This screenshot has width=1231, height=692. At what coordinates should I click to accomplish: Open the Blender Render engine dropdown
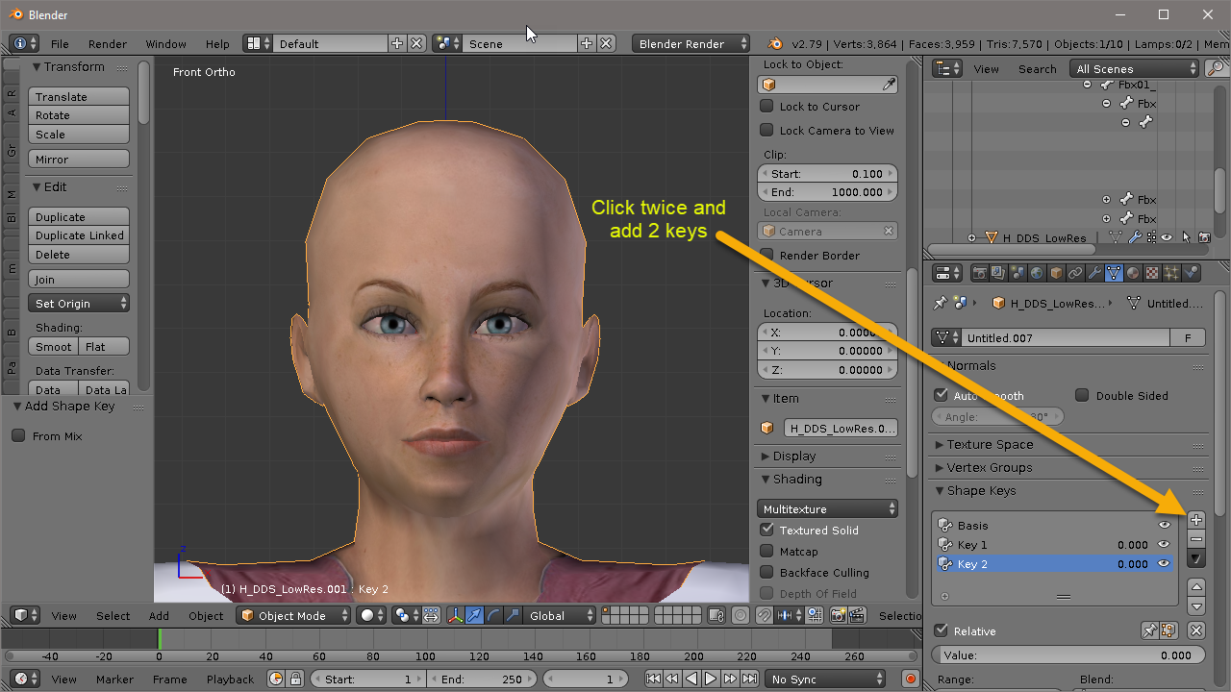pos(691,43)
